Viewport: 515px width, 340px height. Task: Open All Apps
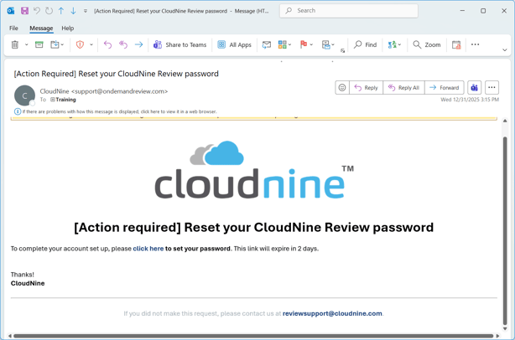pos(235,44)
